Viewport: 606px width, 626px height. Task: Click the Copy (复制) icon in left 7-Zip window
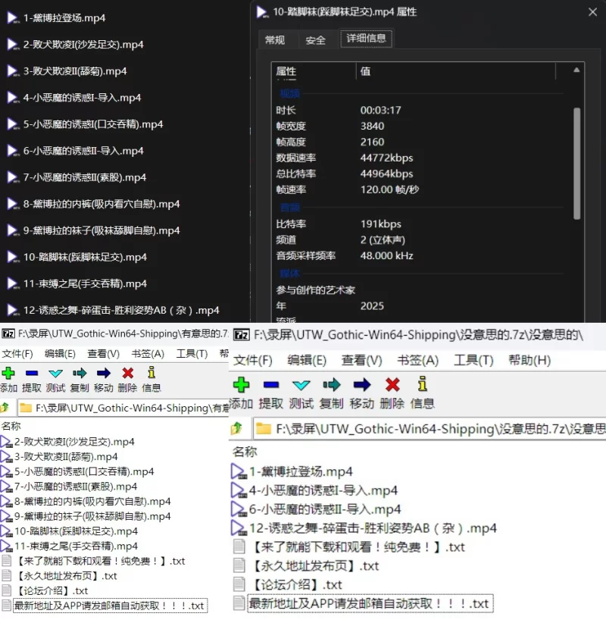click(x=80, y=373)
